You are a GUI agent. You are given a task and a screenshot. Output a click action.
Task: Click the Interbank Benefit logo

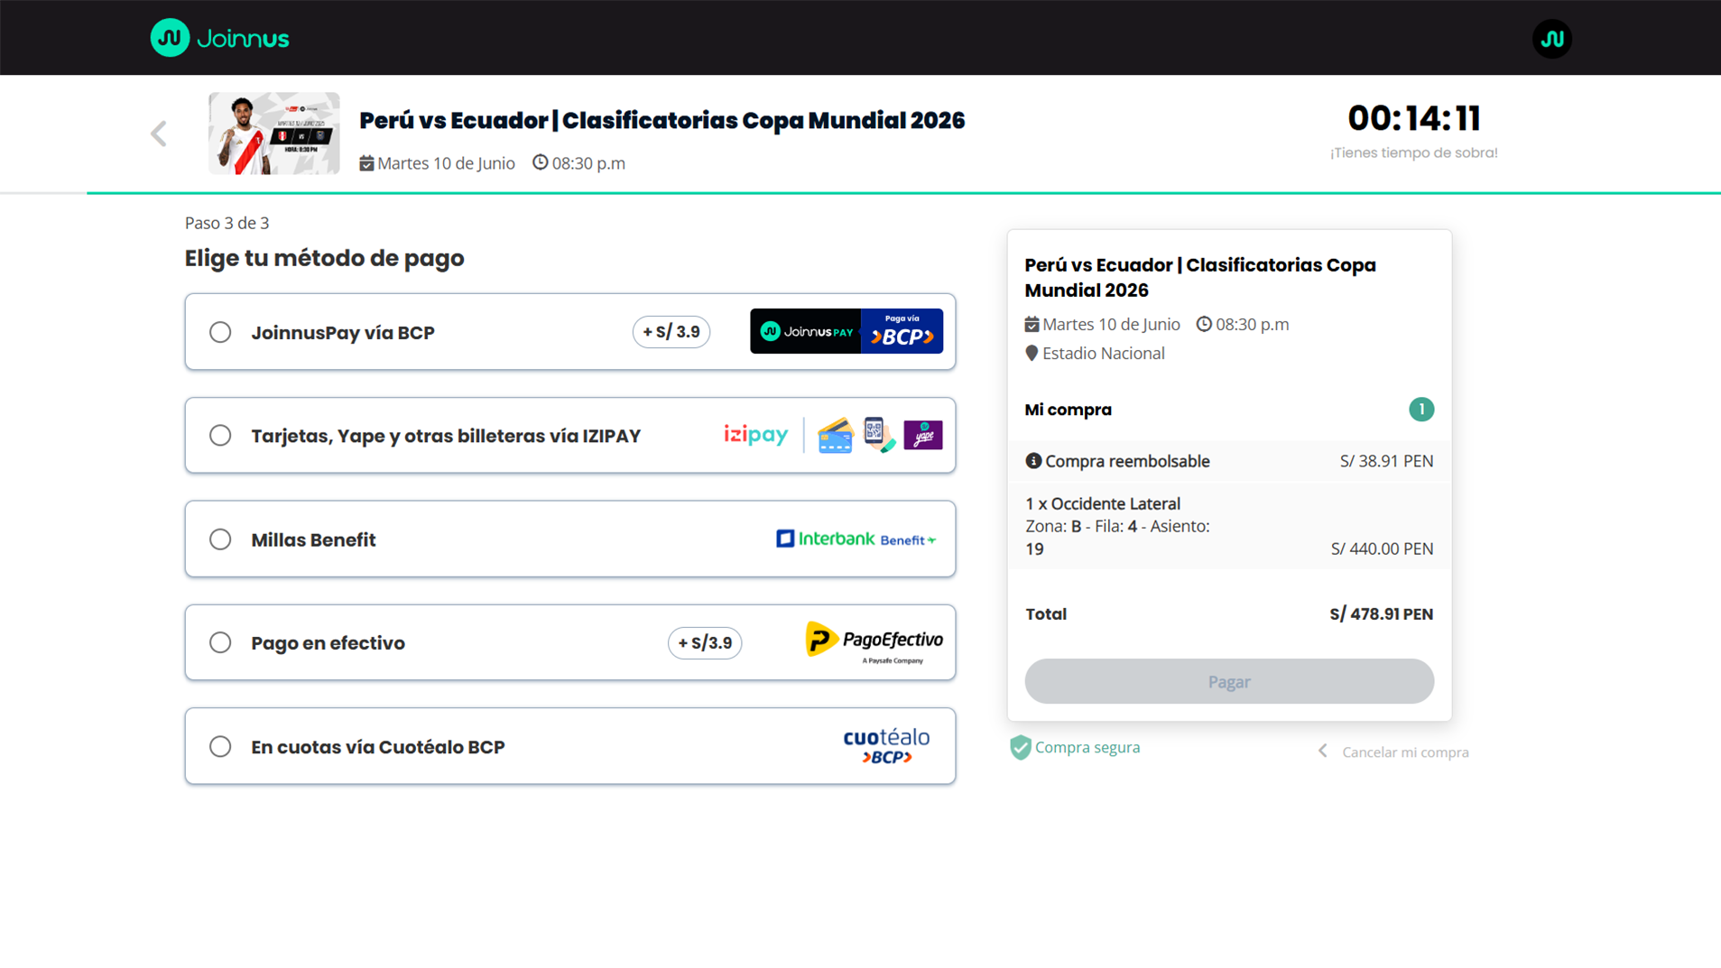click(856, 539)
